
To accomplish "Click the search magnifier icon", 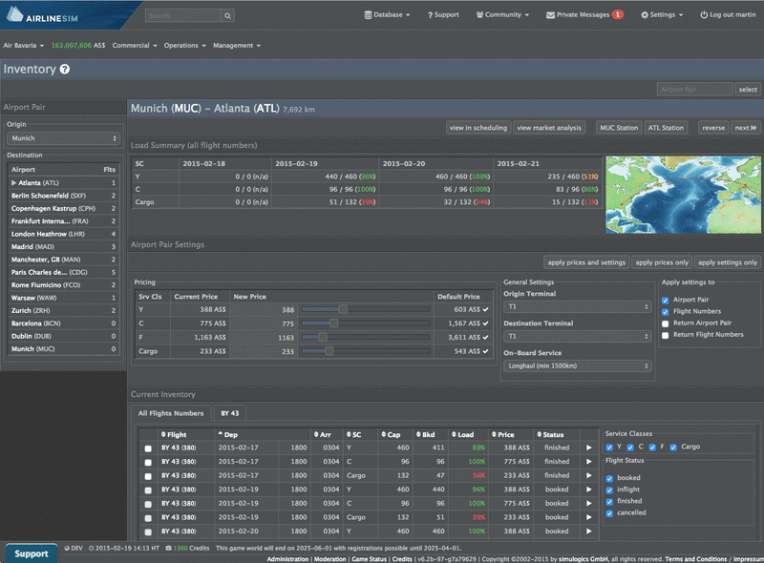I will [x=227, y=15].
